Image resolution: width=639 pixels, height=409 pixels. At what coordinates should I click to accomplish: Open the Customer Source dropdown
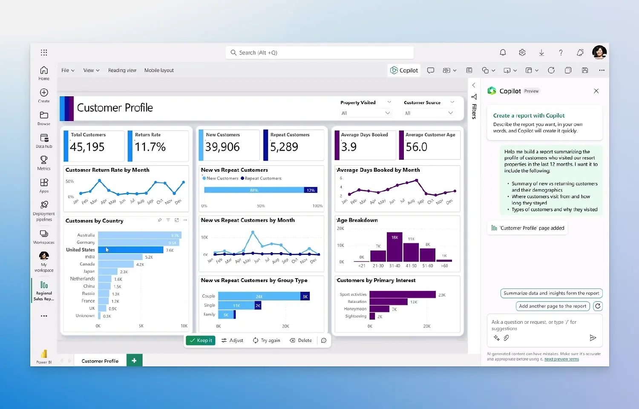click(x=429, y=113)
